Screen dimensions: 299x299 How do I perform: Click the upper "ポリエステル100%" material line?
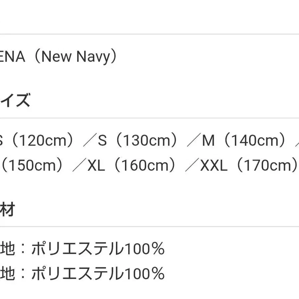(98, 249)
